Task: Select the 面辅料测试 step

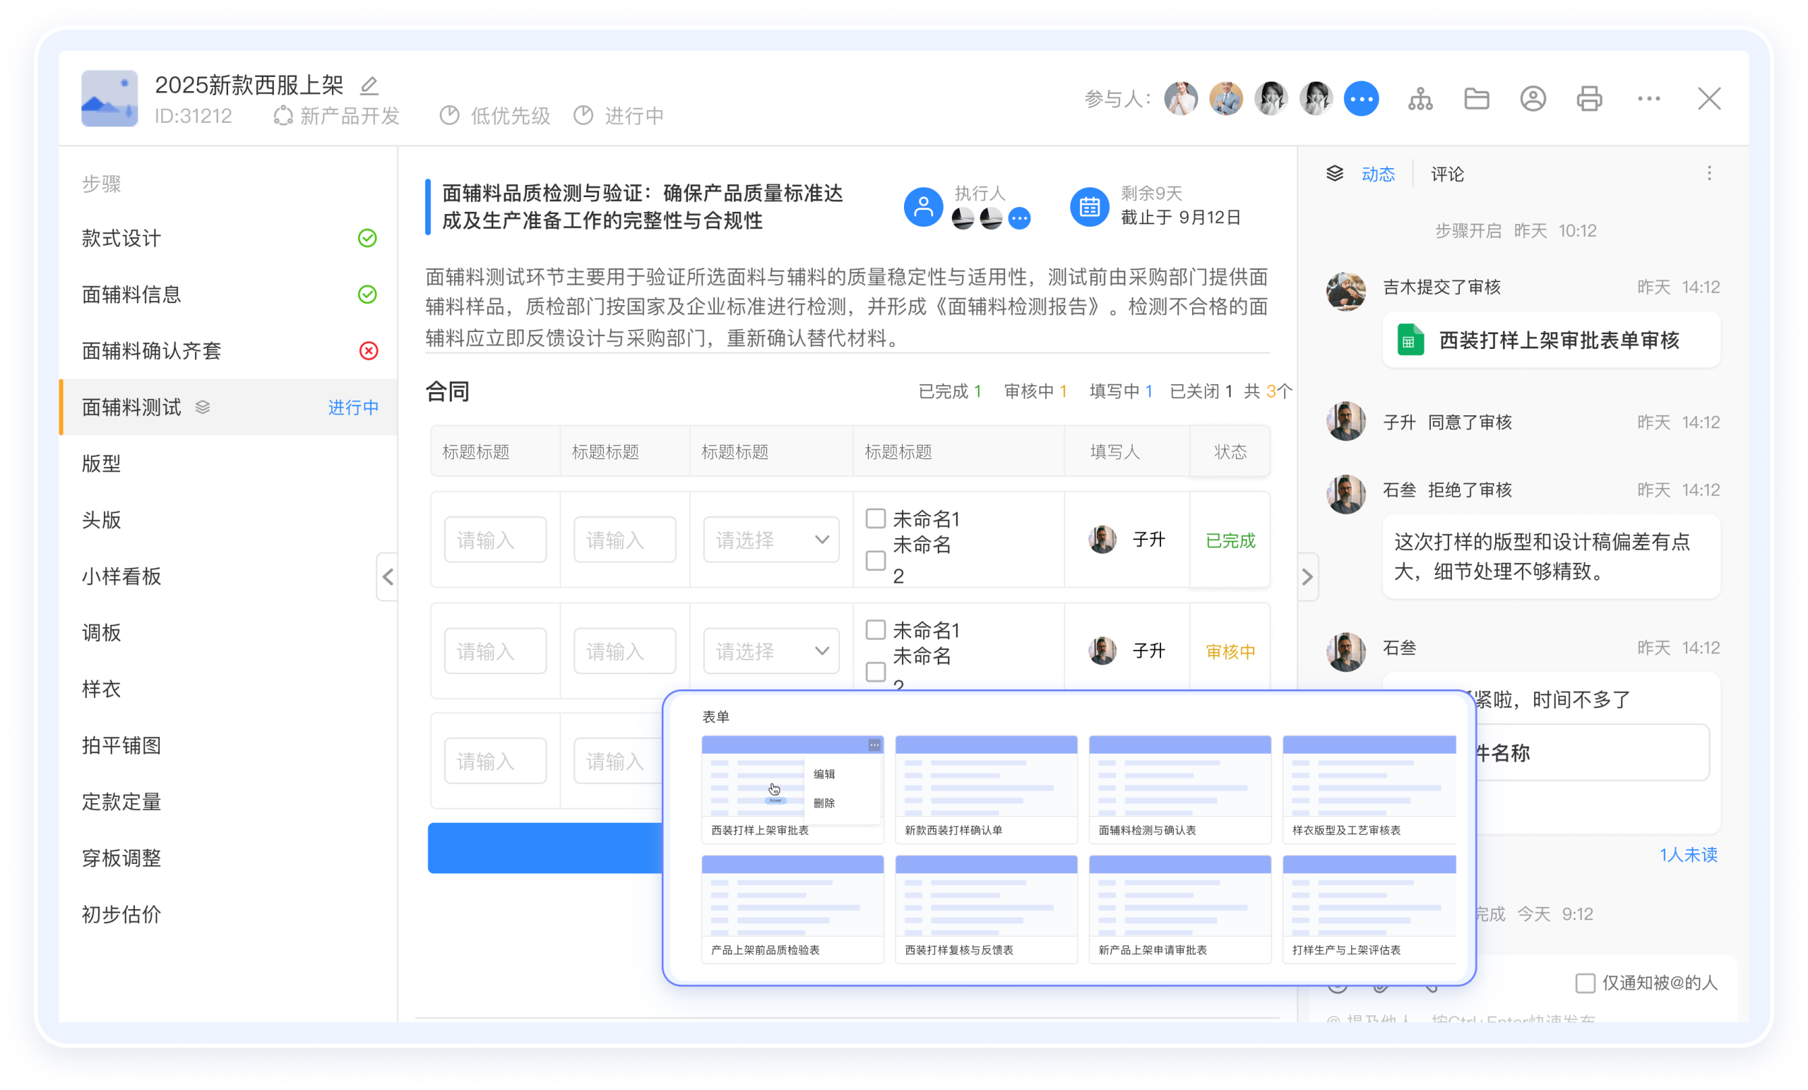Action: tap(228, 408)
